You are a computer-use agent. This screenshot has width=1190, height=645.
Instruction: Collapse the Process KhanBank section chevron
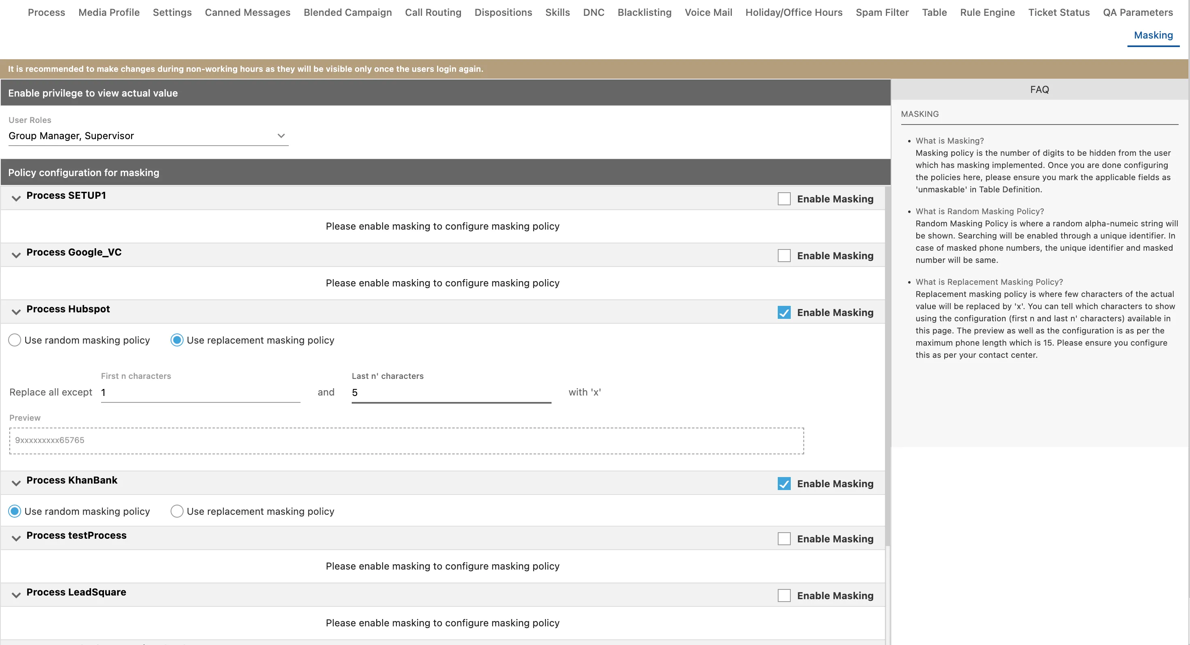pyautogui.click(x=16, y=484)
